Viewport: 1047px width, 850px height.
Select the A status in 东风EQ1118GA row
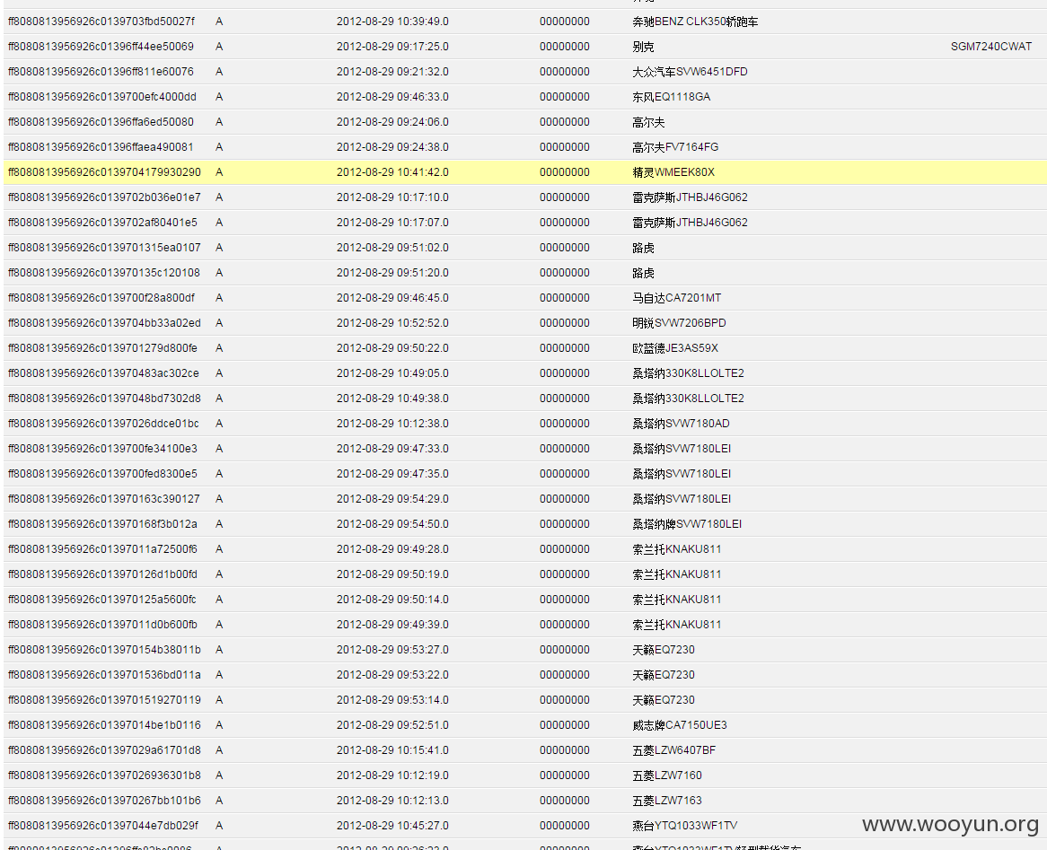pyautogui.click(x=219, y=97)
